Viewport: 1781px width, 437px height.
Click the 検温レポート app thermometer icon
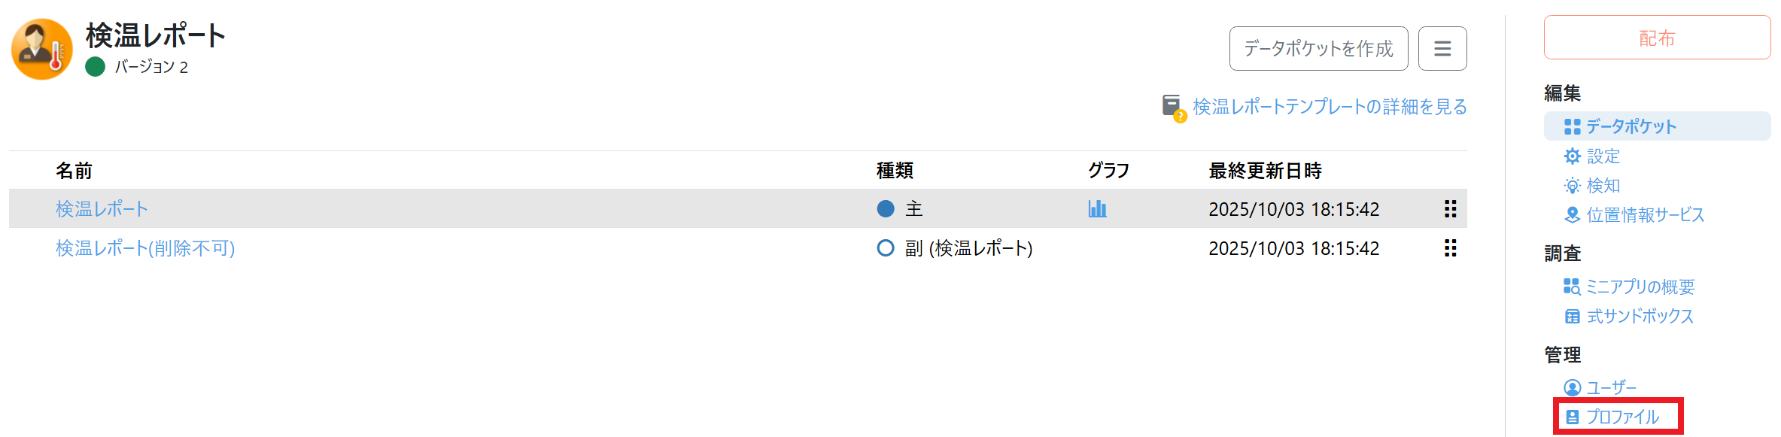tap(42, 49)
